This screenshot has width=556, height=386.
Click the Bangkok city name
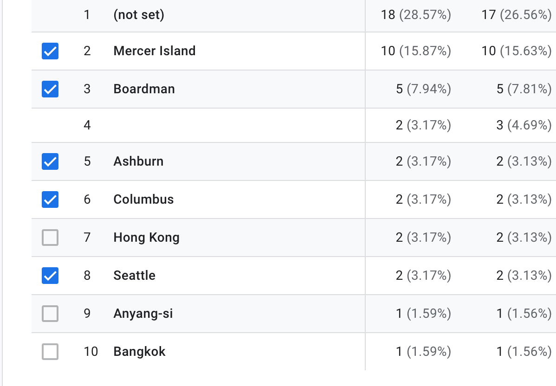[x=139, y=352]
